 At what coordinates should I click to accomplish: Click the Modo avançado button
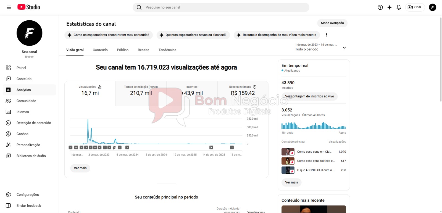pyautogui.click(x=332, y=23)
